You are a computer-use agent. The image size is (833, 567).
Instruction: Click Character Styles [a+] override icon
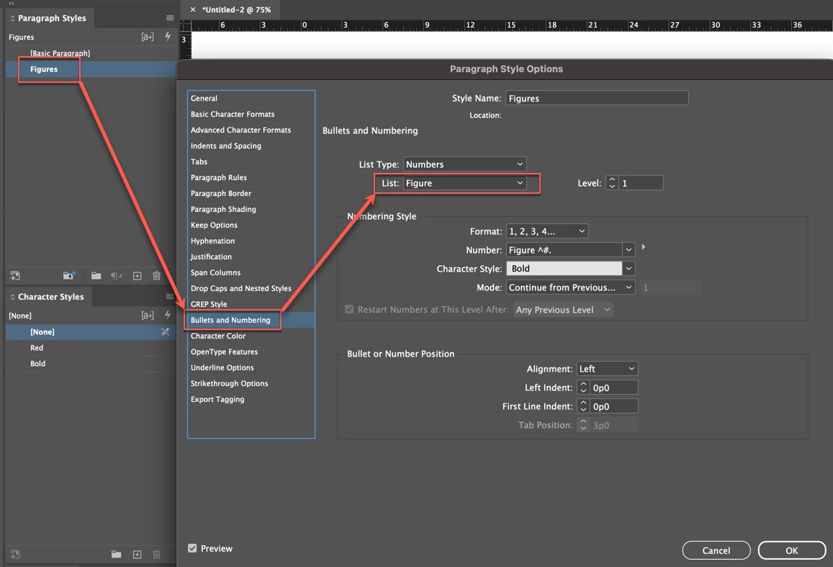(x=147, y=315)
